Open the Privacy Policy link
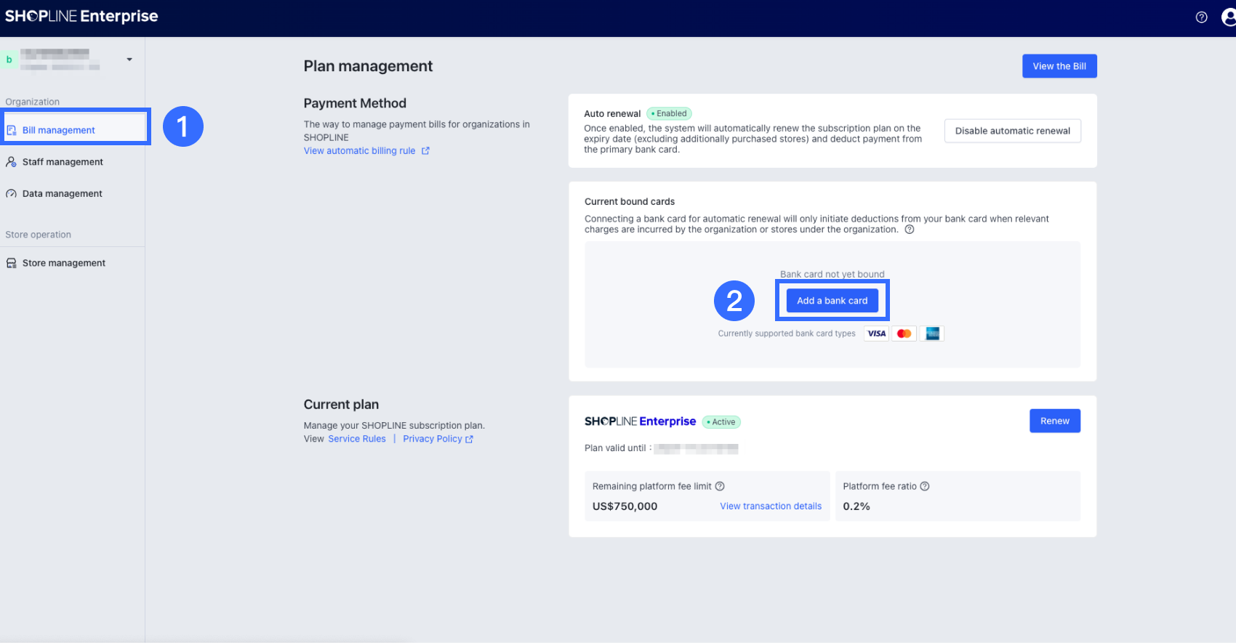 433,439
